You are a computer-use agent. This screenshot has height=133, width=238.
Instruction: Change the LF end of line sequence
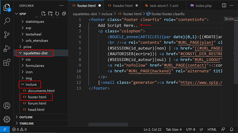[201, 130]
